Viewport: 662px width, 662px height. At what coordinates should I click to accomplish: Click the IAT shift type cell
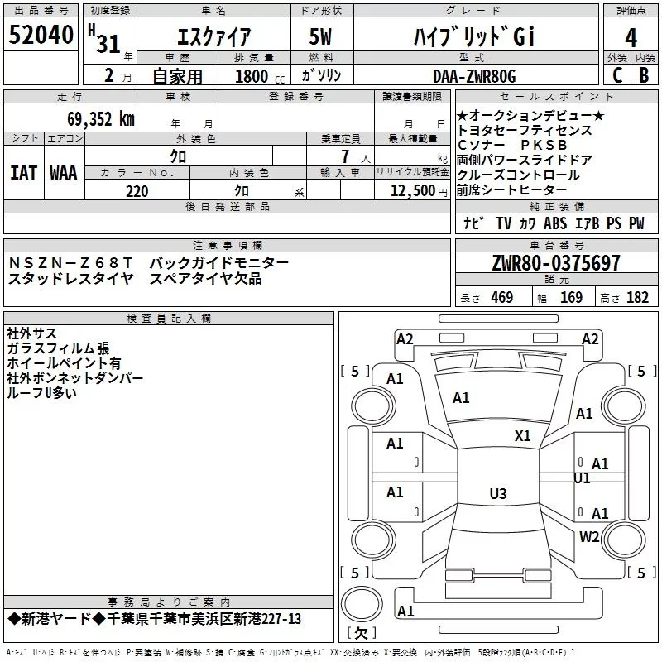click(24, 173)
